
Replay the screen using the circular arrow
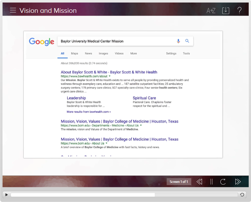[x=223, y=182]
